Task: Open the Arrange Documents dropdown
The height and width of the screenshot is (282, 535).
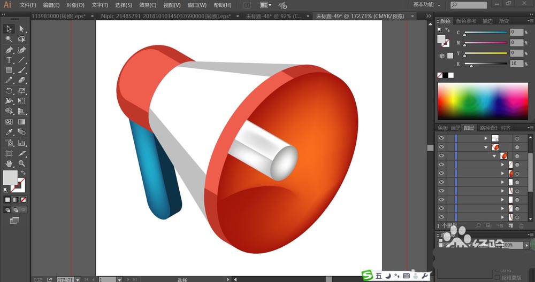Action: pyautogui.click(x=266, y=5)
